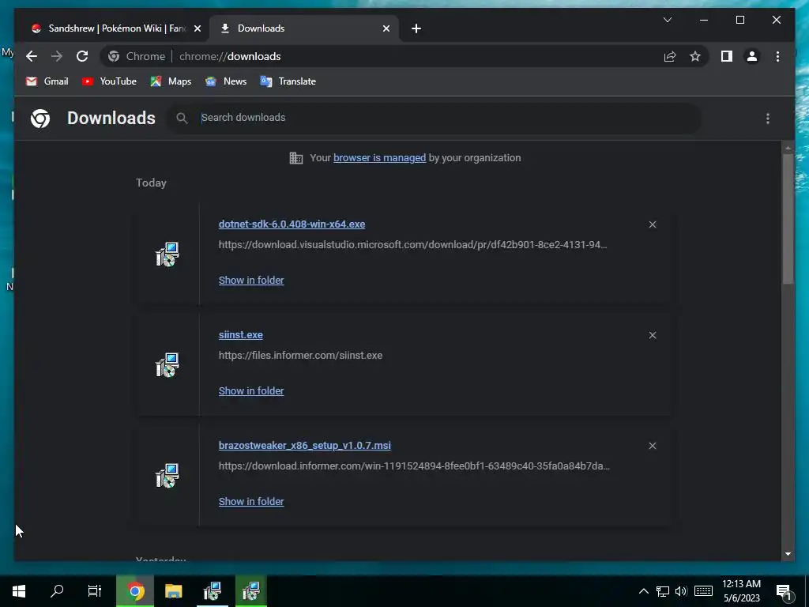
Task: Show dotnet-sdk file in folder
Action: click(x=250, y=281)
